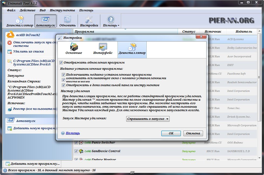
Task: Sort list by Программа column
Action: tap(125, 31)
